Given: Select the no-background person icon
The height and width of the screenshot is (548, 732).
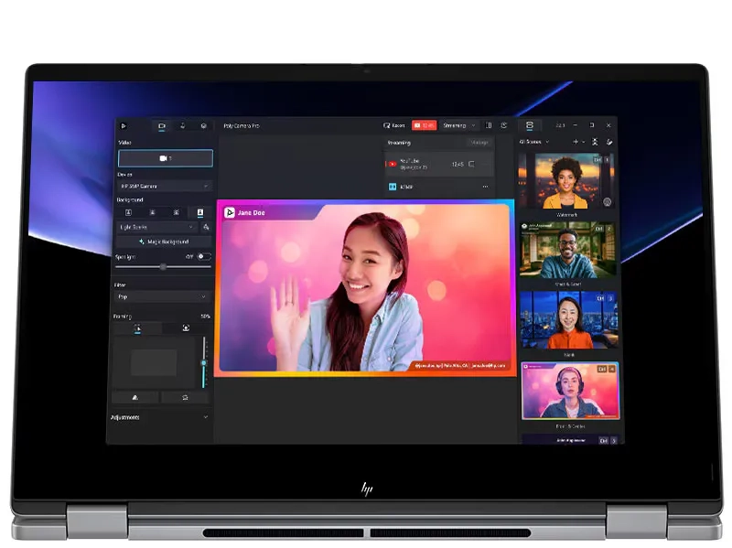Looking at the screenshot, I should click(199, 212).
